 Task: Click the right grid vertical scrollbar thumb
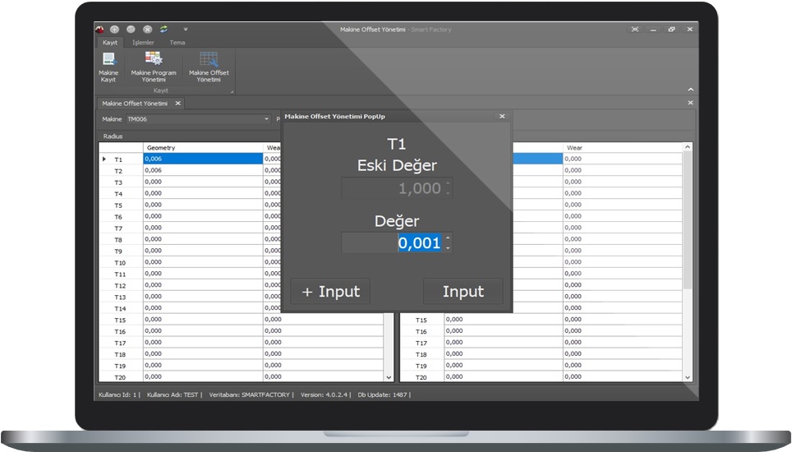point(688,220)
